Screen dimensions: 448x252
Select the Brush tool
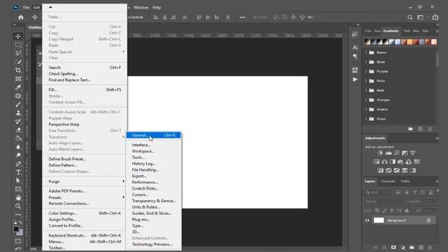click(x=18, y=104)
